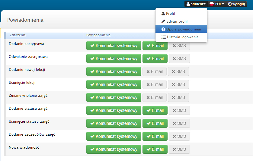This screenshot has width=253, height=161.
Task: Click the list icon for Historia logowania
Action: [x=164, y=37]
